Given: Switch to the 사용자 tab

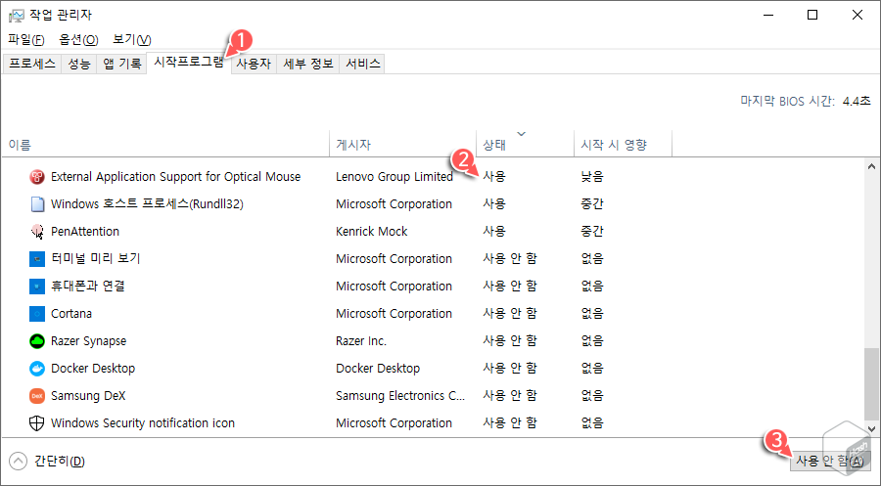Looking at the screenshot, I should click(x=254, y=64).
